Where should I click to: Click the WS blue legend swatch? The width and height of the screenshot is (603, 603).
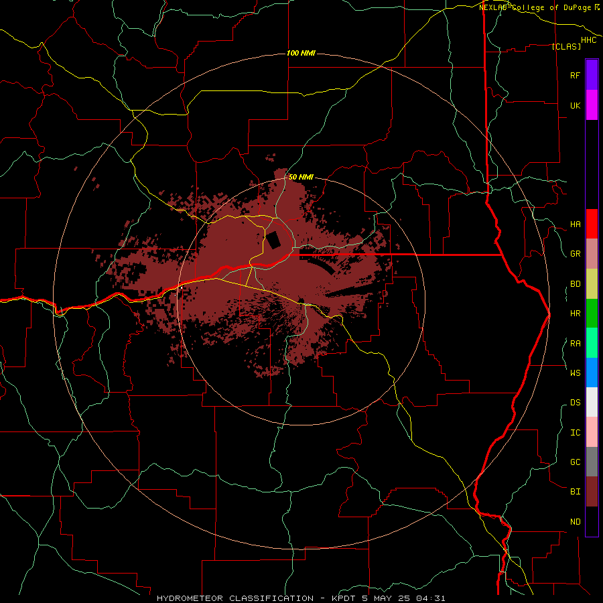coord(592,373)
